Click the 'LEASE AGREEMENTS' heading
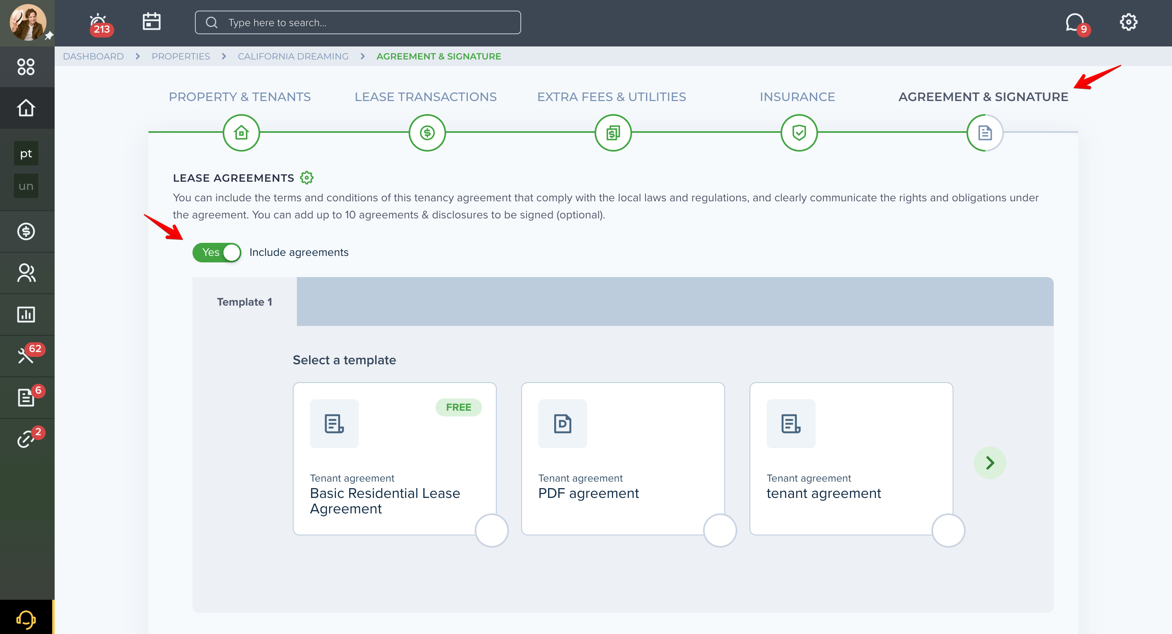Image resolution: width=1172 pixels, height=634 pixels. point(233,178)
